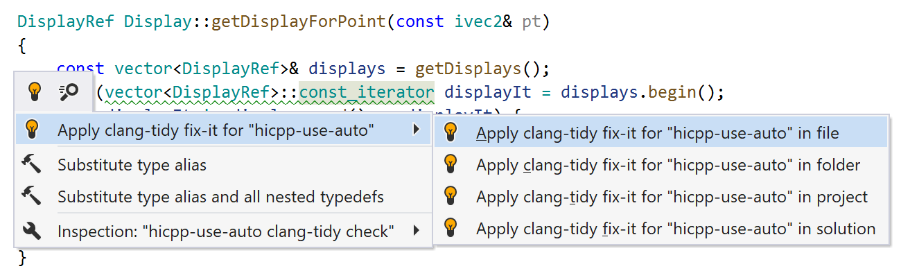The image size is (901, 280).
Task: Click the bulb icon beside the main "hicpp-use-auto" fix-it
Action: click(x=31, y=130)
